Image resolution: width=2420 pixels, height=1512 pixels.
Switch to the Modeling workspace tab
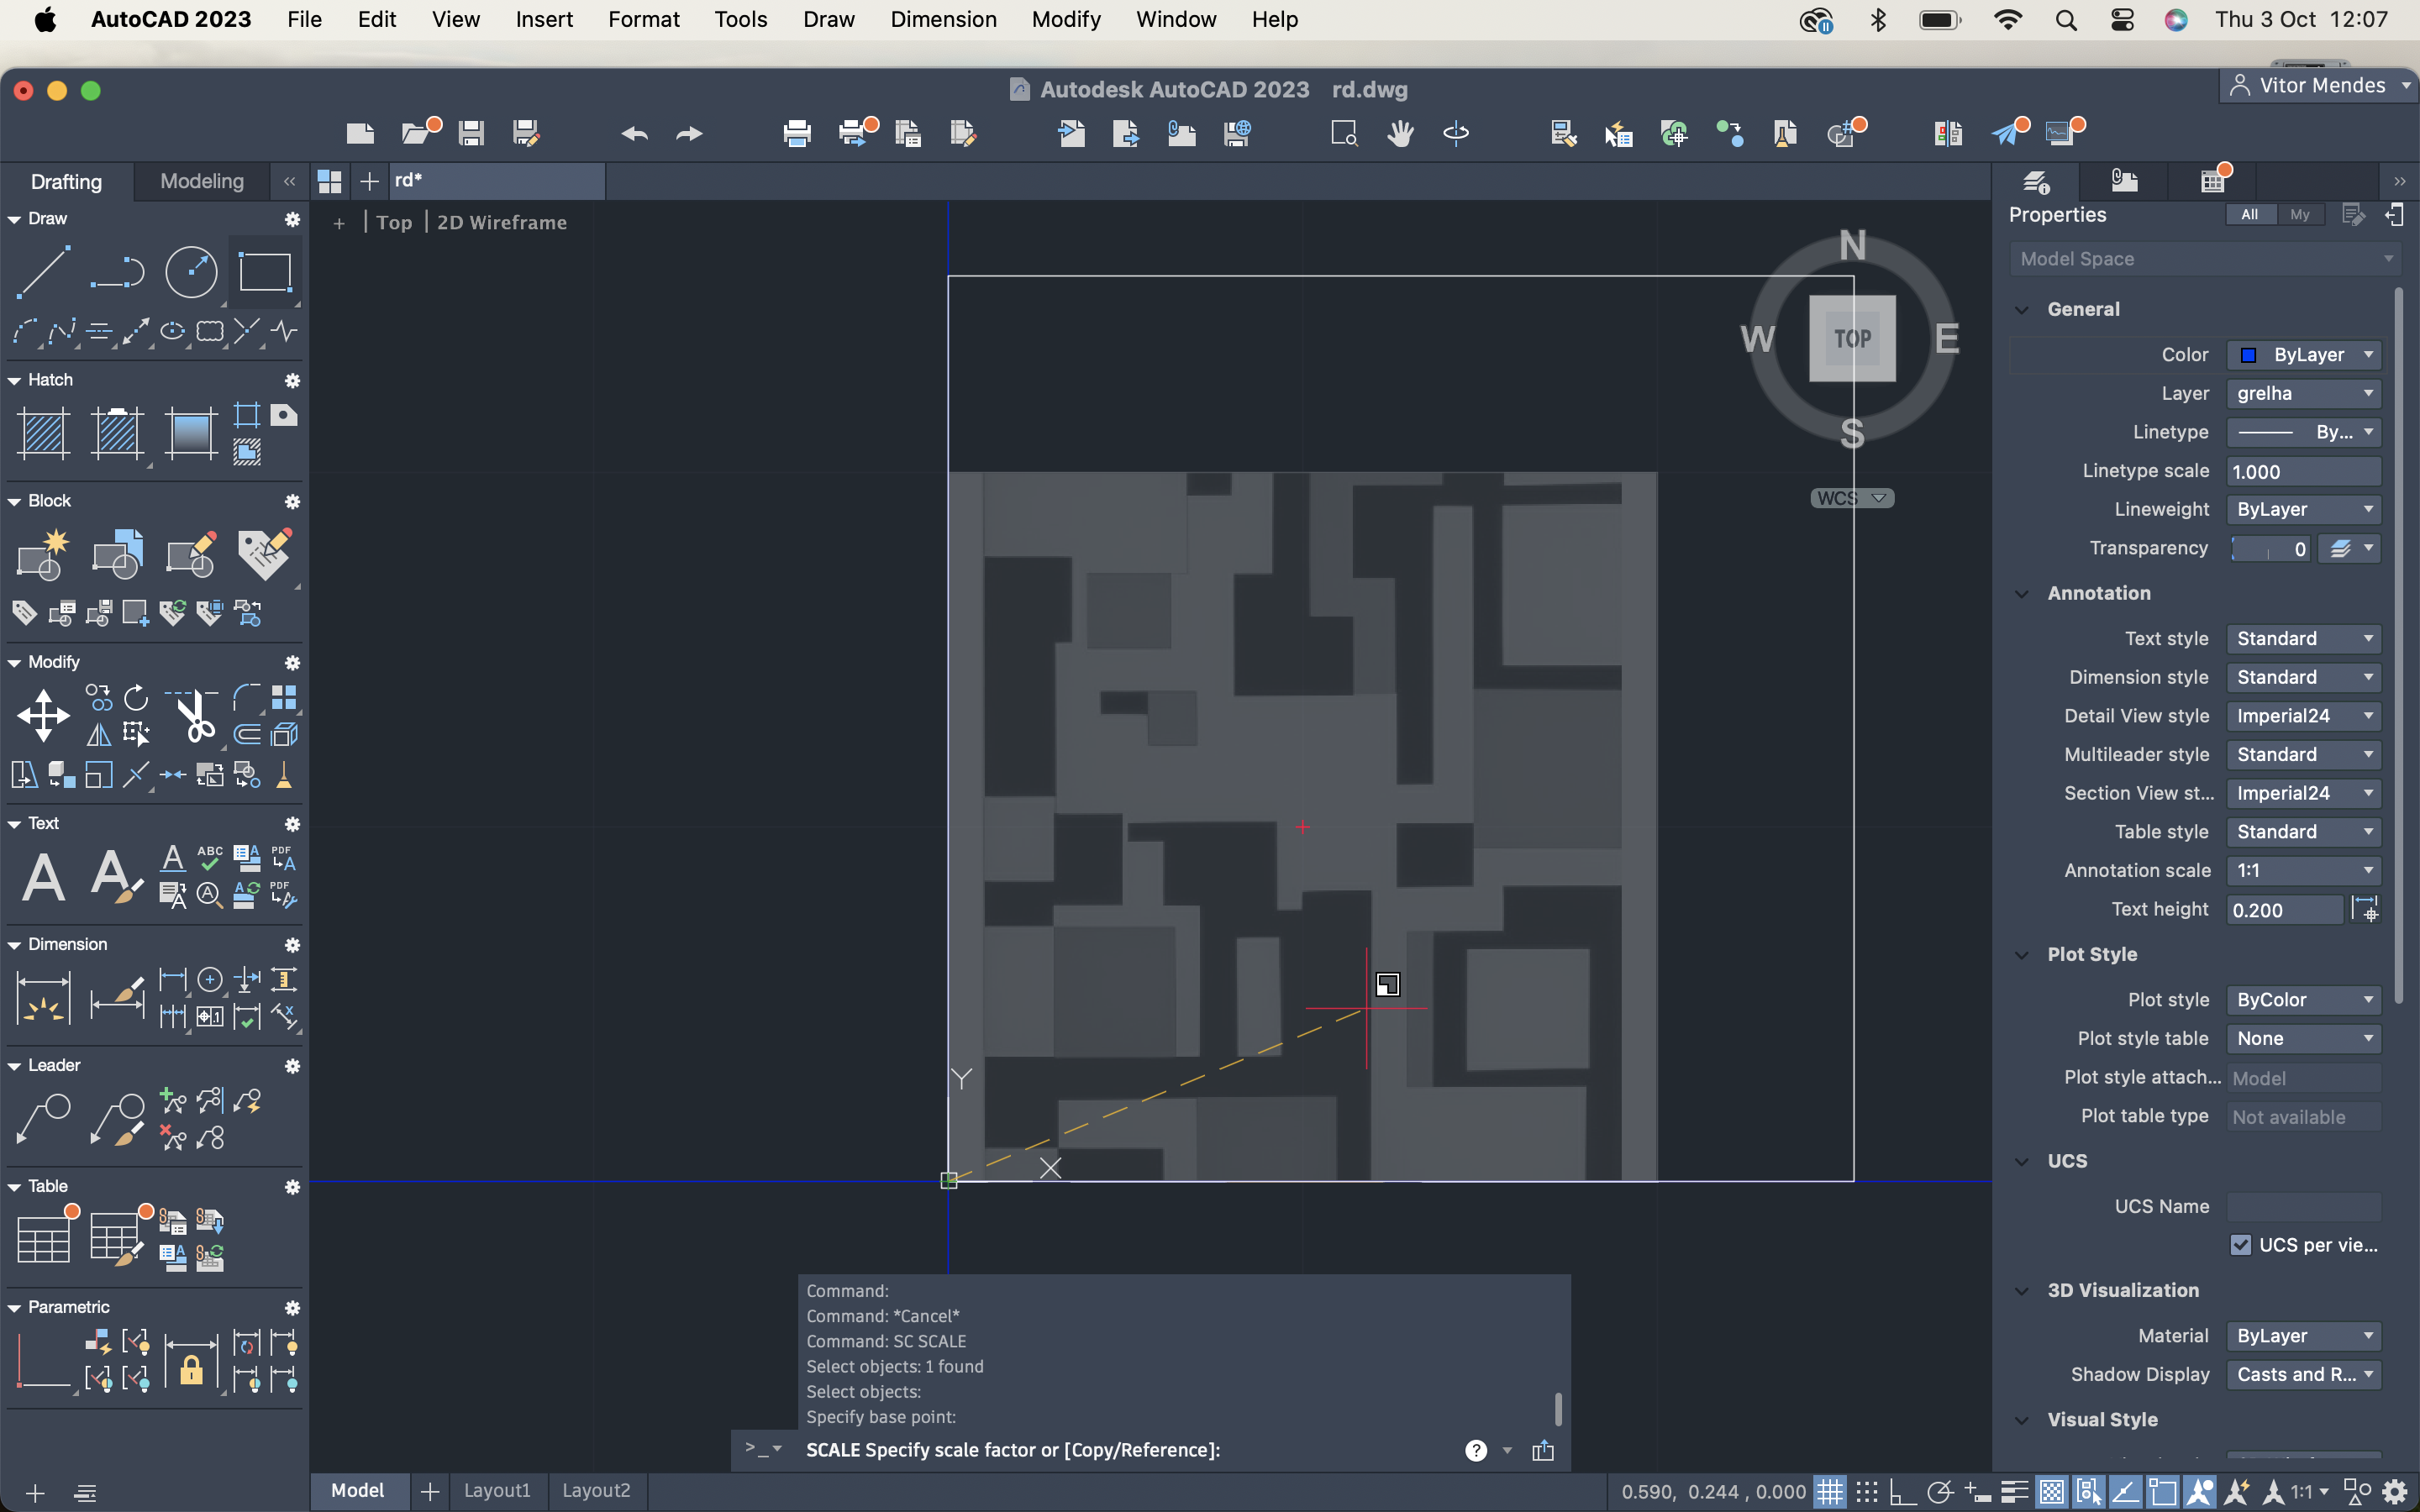[202, 181]
